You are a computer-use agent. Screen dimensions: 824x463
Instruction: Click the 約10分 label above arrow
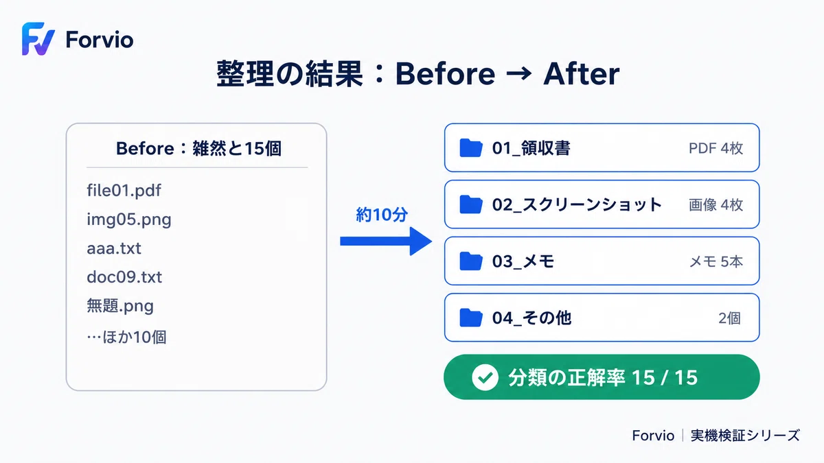pos(382,215)
